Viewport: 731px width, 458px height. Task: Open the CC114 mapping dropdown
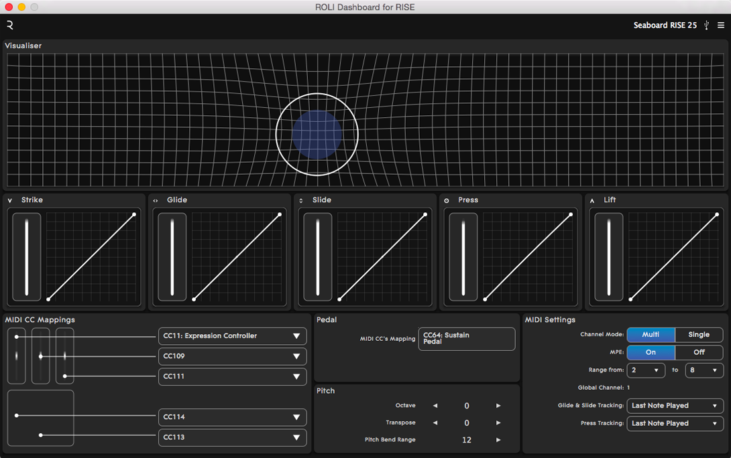tap(232, 417)
